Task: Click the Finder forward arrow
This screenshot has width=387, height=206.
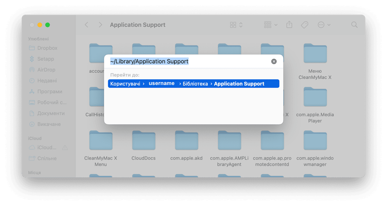Action: point(100,25)
